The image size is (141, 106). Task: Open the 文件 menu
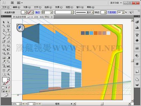pyautogui.click(x=6, y=7)
